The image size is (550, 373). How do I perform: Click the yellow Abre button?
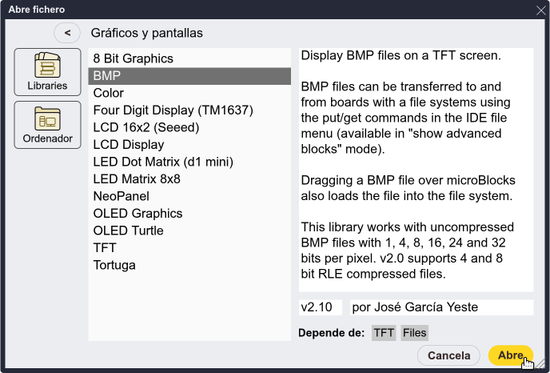coord(510,355)
